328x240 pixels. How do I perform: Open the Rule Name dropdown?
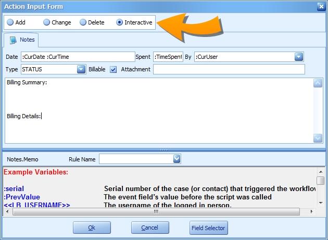(177, 159)
